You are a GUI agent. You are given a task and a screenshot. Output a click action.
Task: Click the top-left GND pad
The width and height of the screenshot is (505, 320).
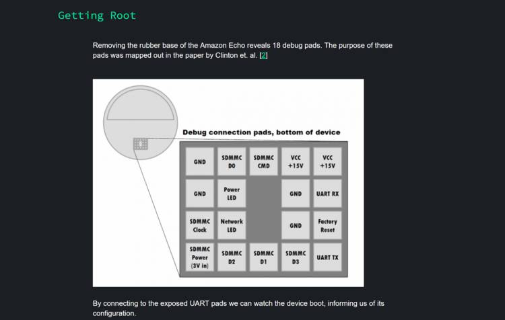coord(200,162)
